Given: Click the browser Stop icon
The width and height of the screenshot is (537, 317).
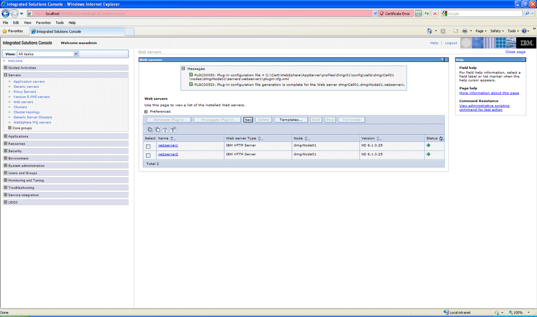Looking at the screenshot, I should [435, 13].
